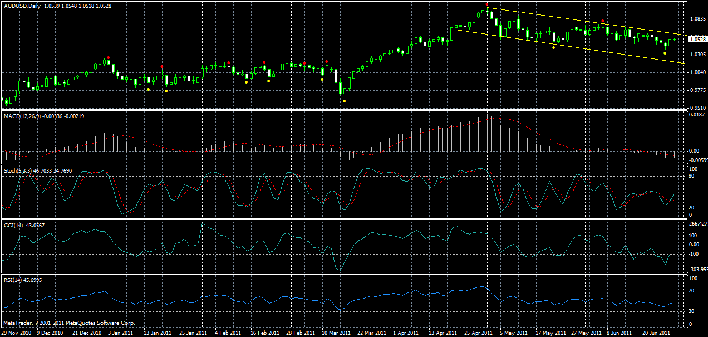Click the 3 Jan 2011 date label
Image resolution: width=708 pixels, height=337 pixels.
coord(121,333)
